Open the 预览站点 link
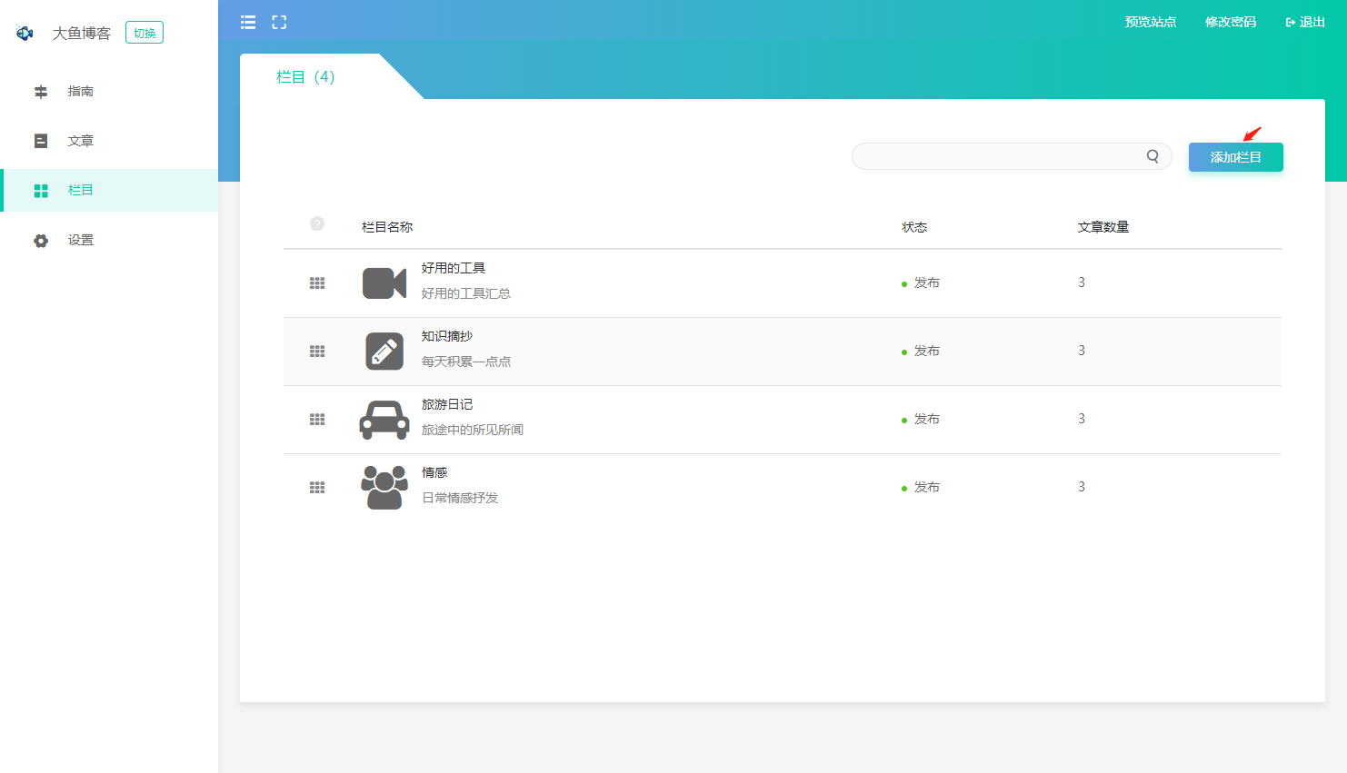Screen dimensions: 1347x773 (1151, 23)
